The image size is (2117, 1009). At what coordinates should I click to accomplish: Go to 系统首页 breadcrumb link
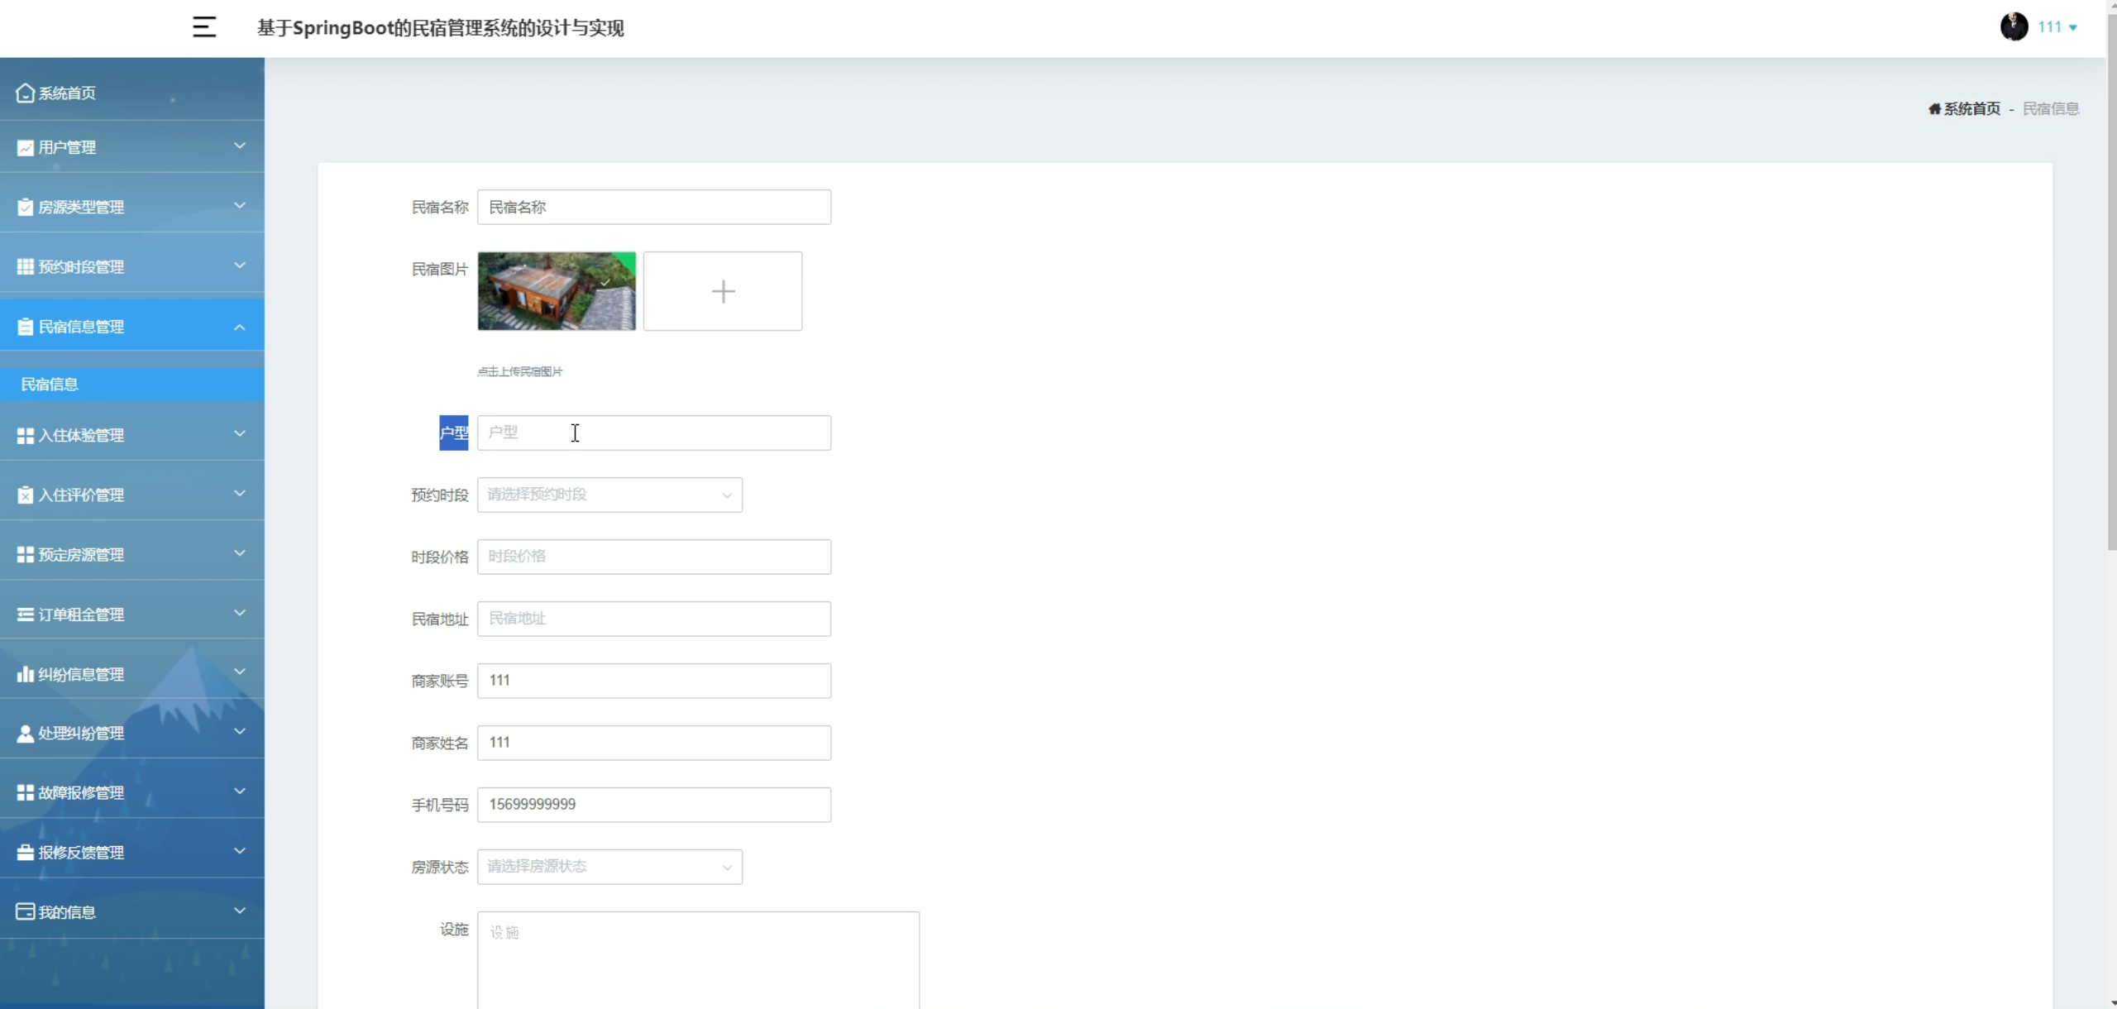pos(1971,109)
